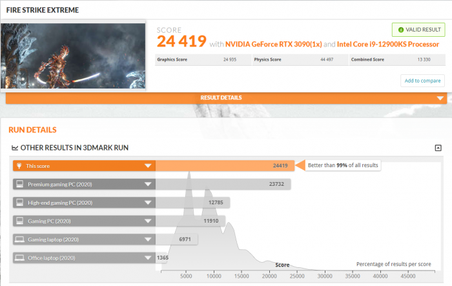452x286 pixels.
Task: Open the NVIDIA GeForce RTX 3090 link
Action: pos(275,44)
